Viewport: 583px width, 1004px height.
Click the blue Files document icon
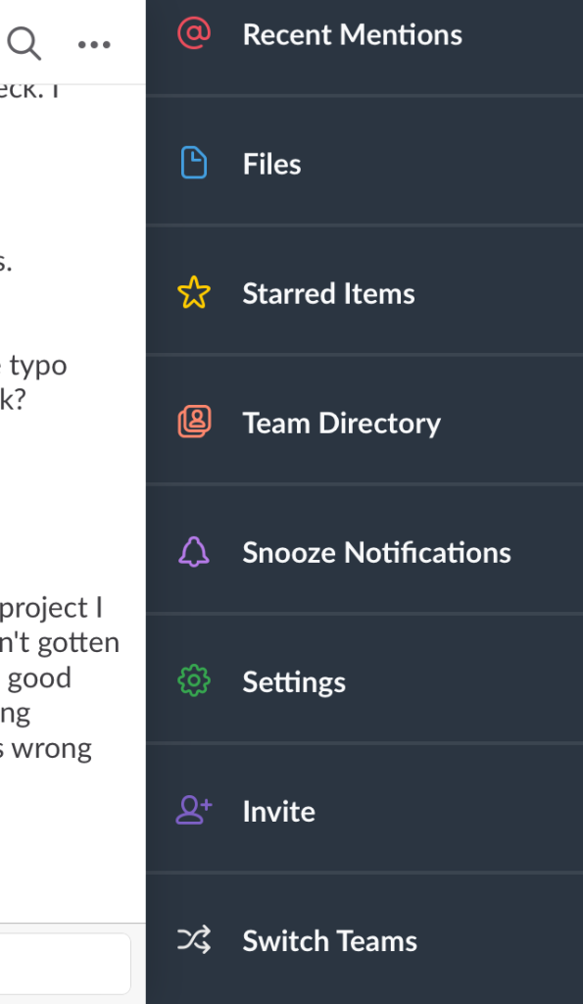(194, 163)
